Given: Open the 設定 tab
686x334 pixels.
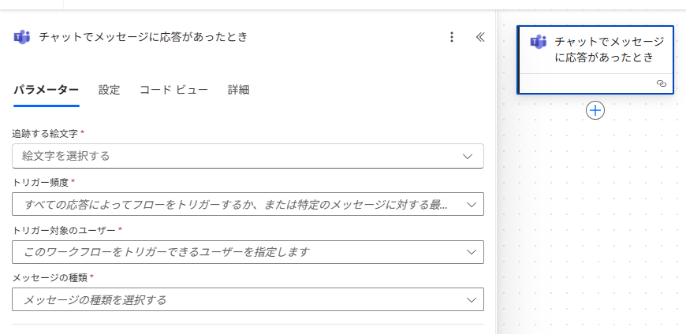Looking at the screenshot, I should coord(109,90).
